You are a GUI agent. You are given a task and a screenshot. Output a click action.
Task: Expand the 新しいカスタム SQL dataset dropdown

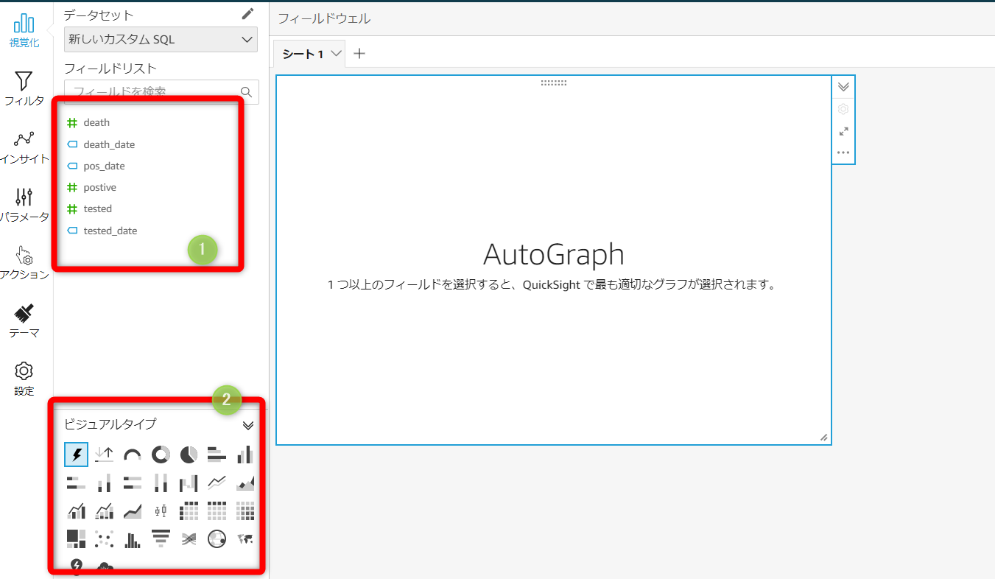click(x=161, y=40)
